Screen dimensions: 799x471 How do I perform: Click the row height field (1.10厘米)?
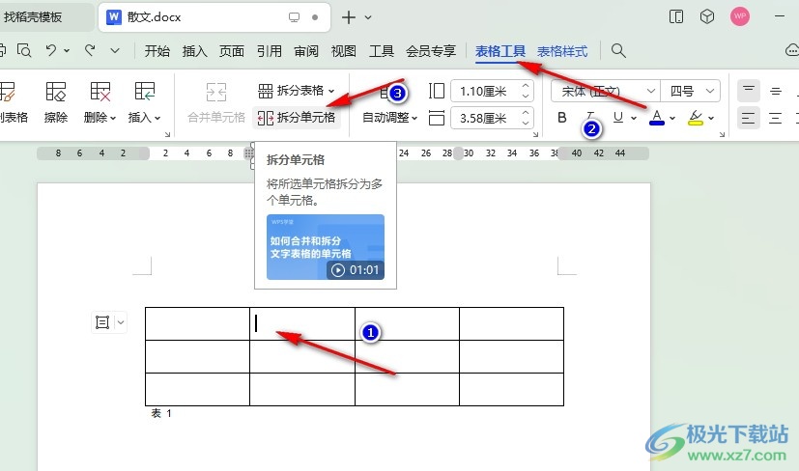coord(483,91)
